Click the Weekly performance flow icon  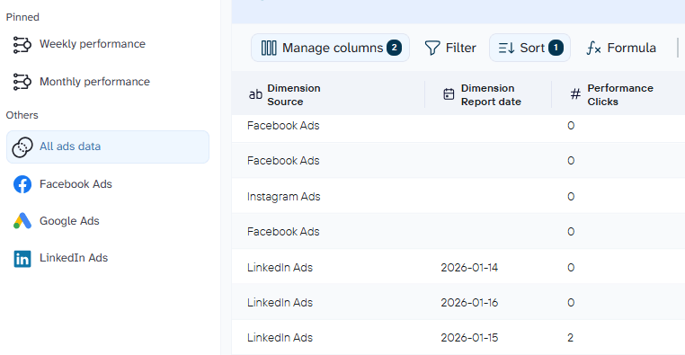(22, 45)
